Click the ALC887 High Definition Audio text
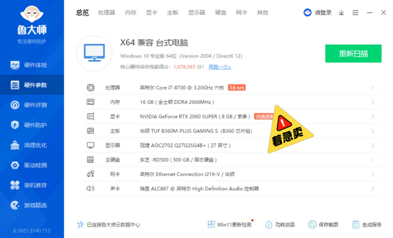This screenshot has width=393, height=238. tap(199, 188)
